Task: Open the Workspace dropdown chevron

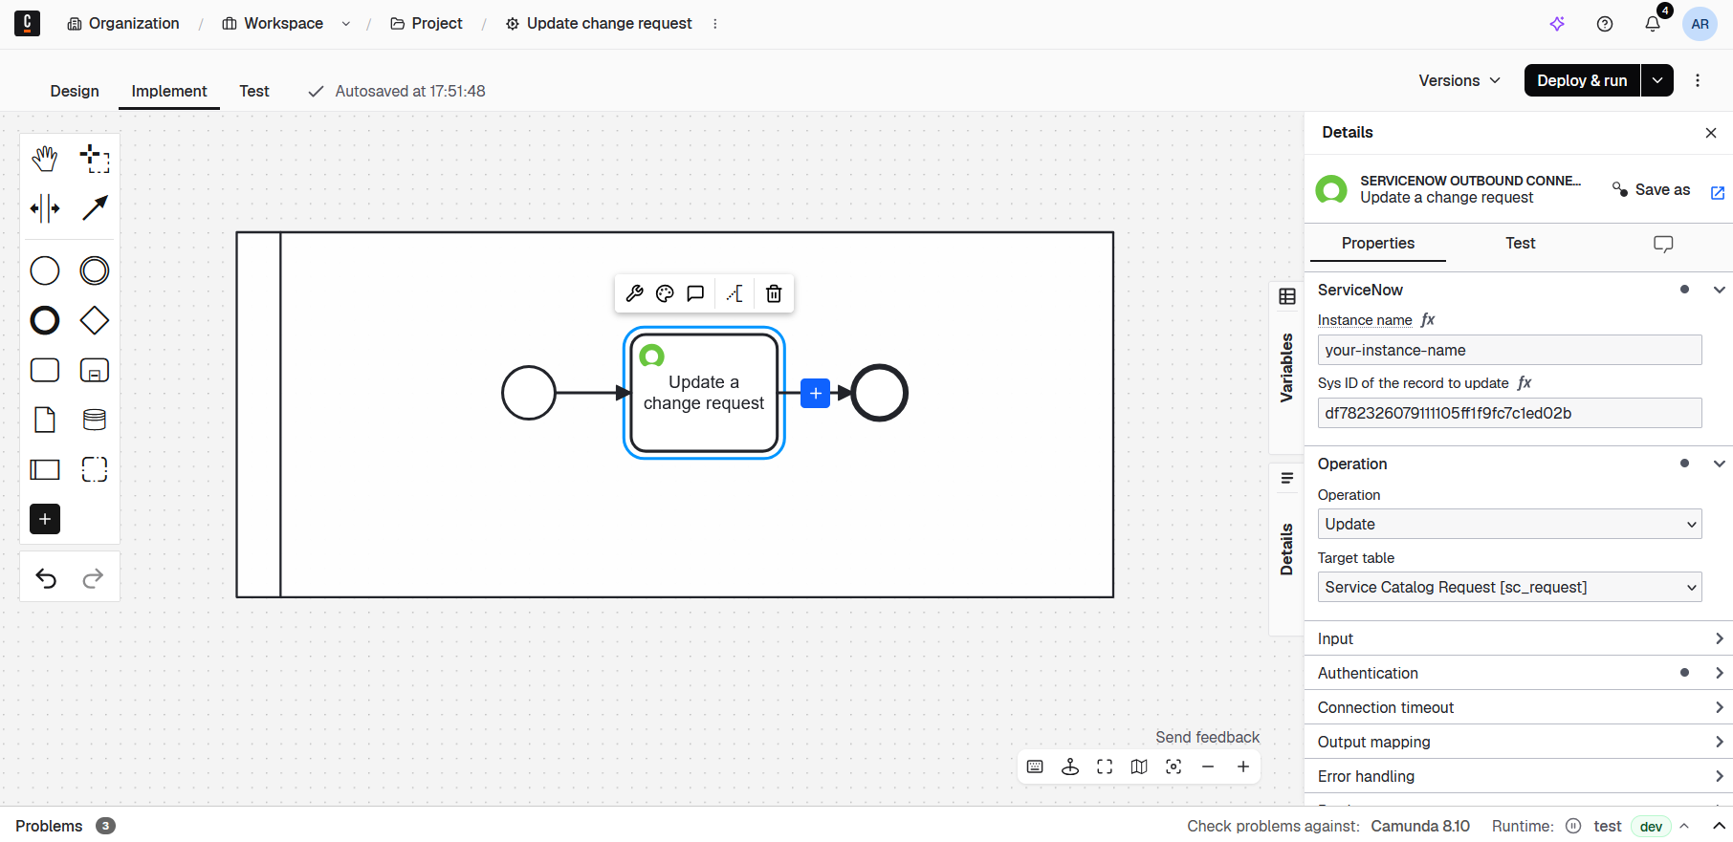Action: click(x=346, y=24)
